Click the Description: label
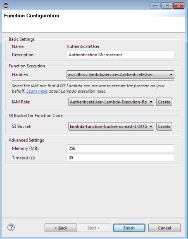188x239 pixels. pos(23,55)
